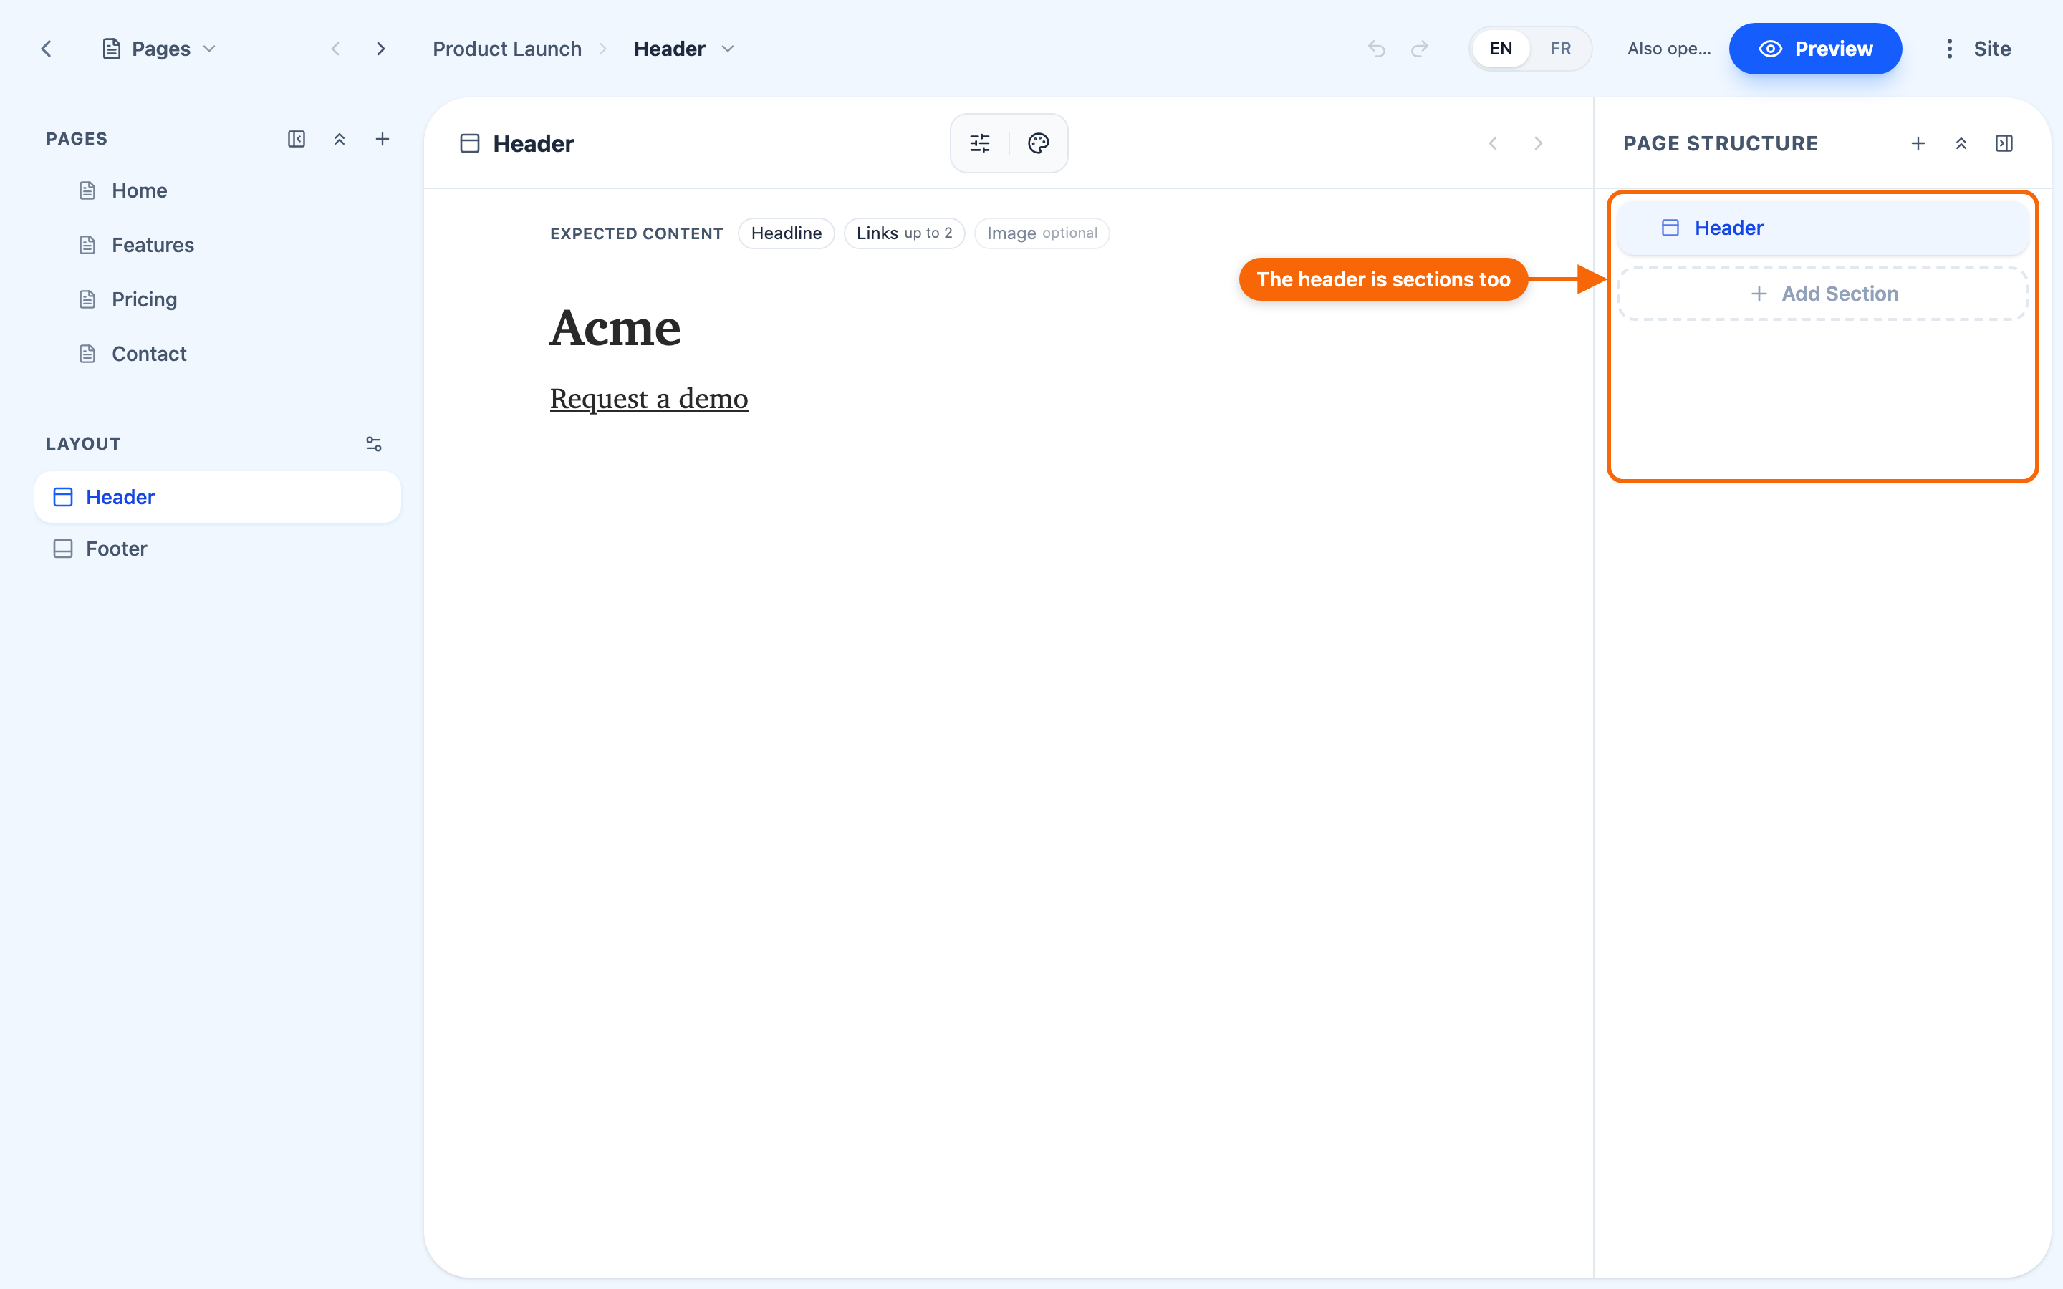Go back with the top-left arrow
Viewport: 2063px width, 1289px height.
click(47, 49)
